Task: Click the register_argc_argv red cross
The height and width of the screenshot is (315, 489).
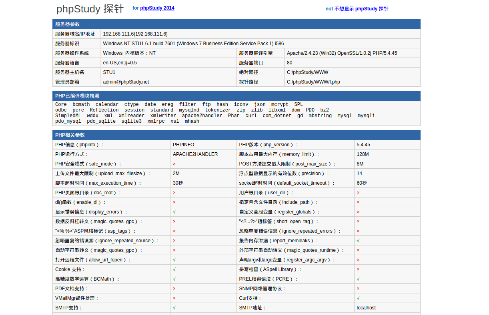Action: point(358,260)
